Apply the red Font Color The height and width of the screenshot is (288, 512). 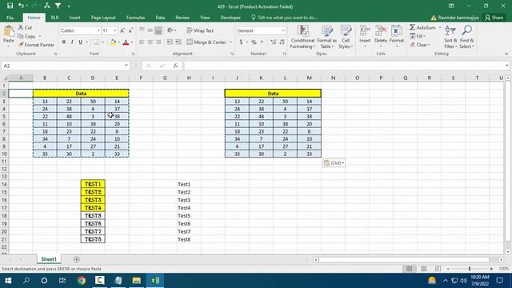[x=126, y=42]
